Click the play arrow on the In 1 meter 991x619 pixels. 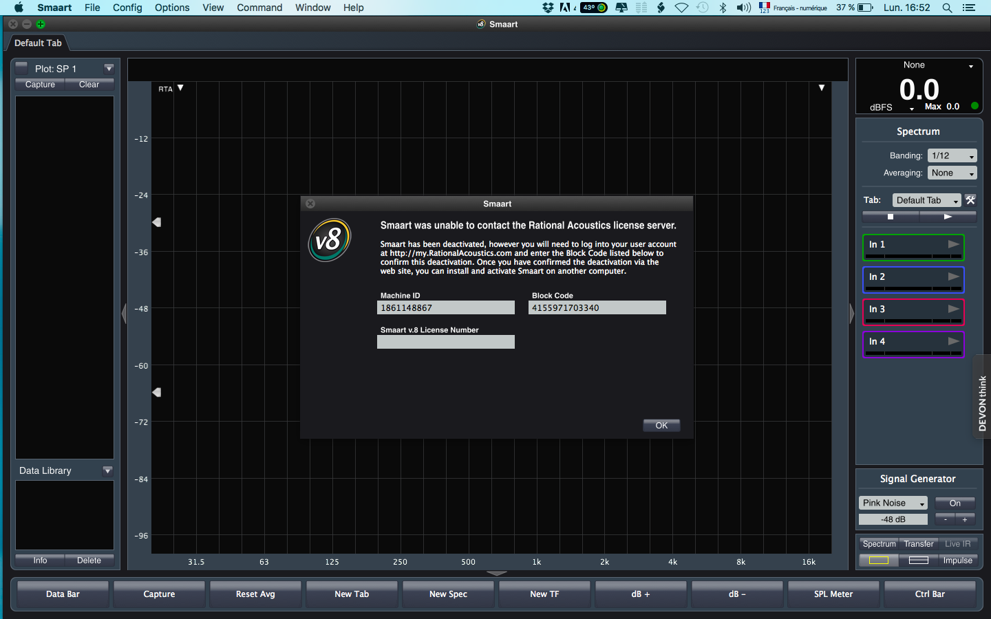(x=954, y=244)
